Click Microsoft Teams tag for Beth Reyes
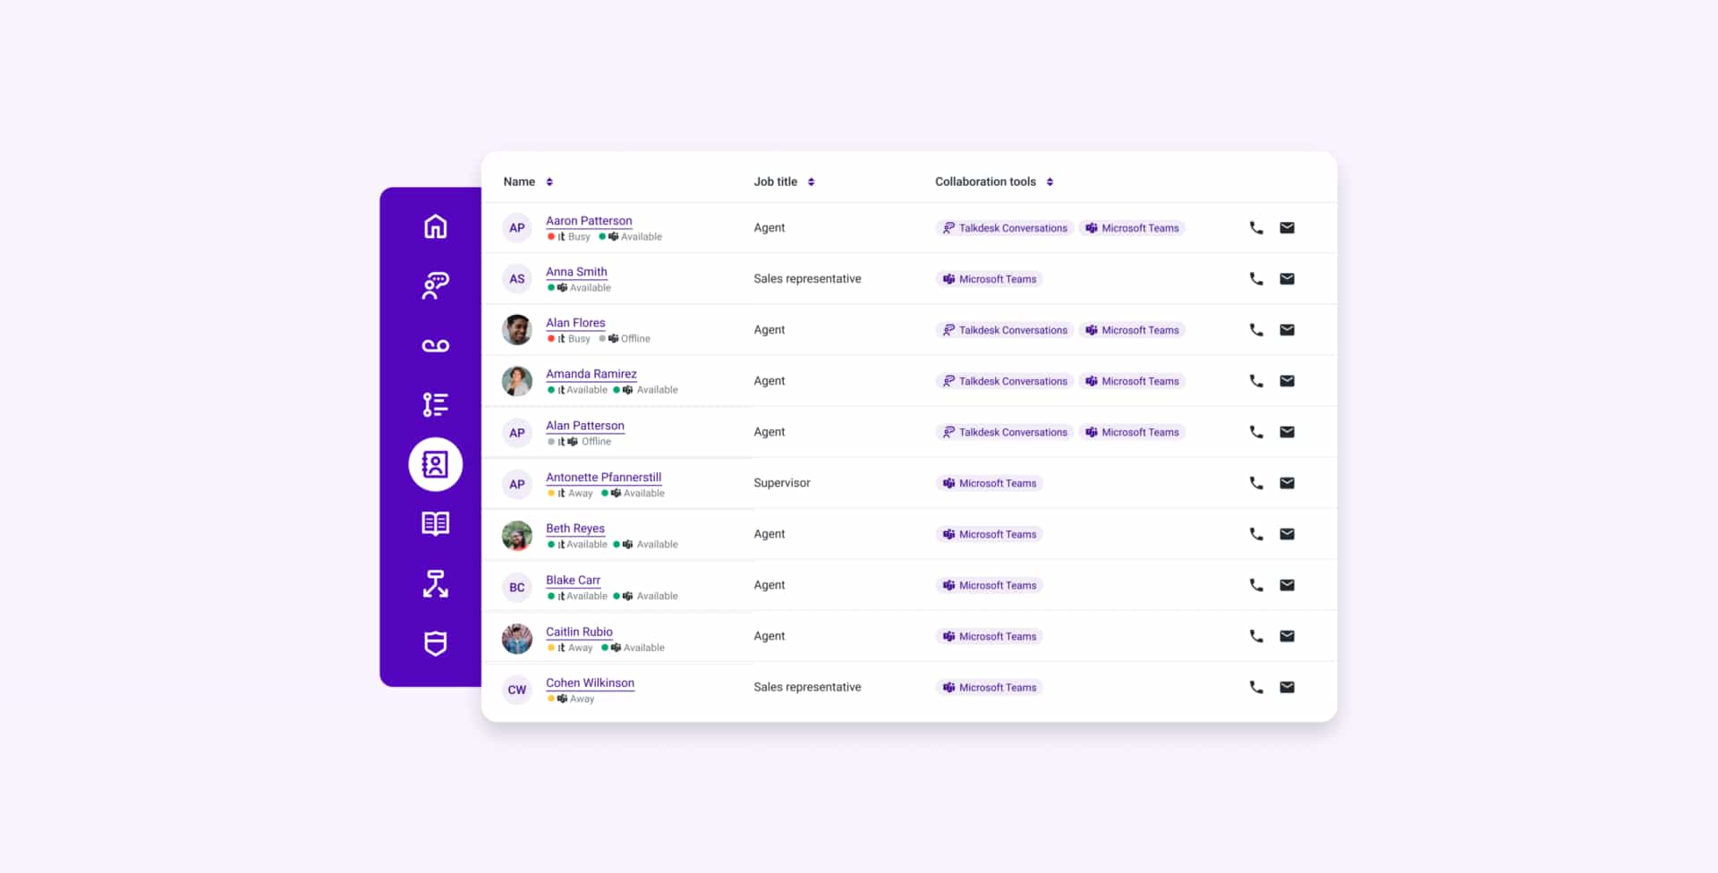This screenshot has width=1718, height=873. click(x=989, y=534)
